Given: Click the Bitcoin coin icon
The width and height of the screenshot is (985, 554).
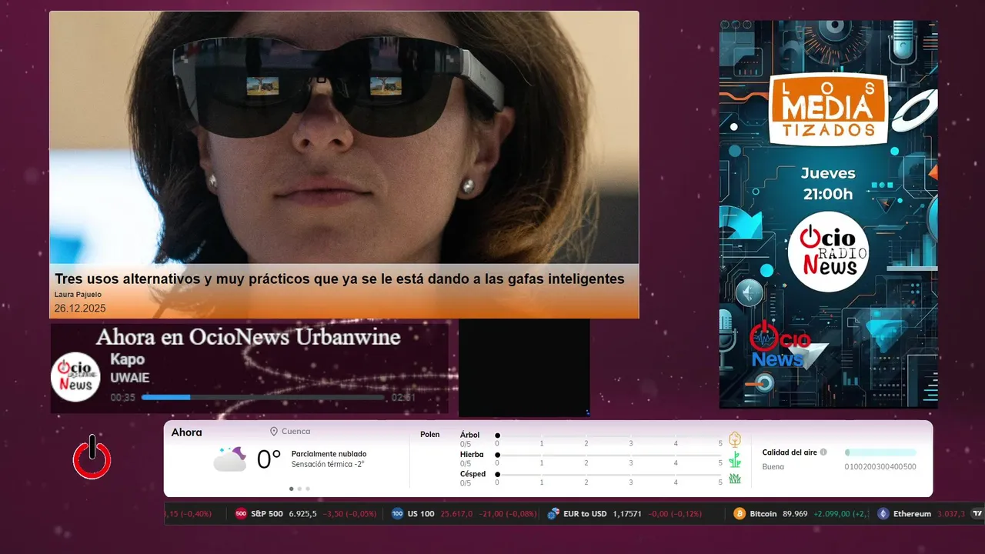Looking at the screenshot, I should 740,513.
